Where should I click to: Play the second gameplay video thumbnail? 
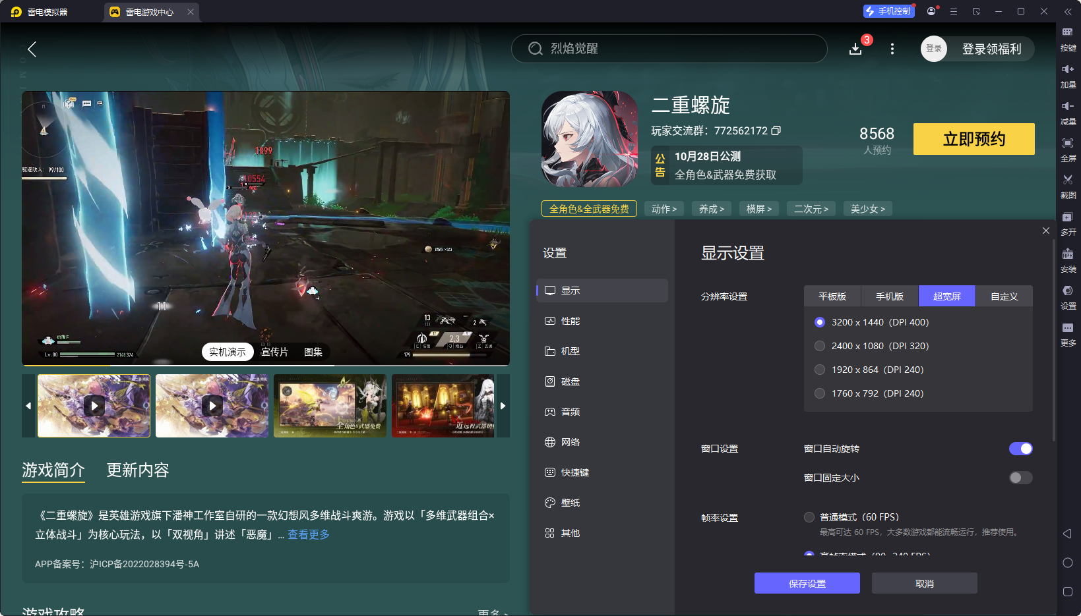[x=212, y=406]
